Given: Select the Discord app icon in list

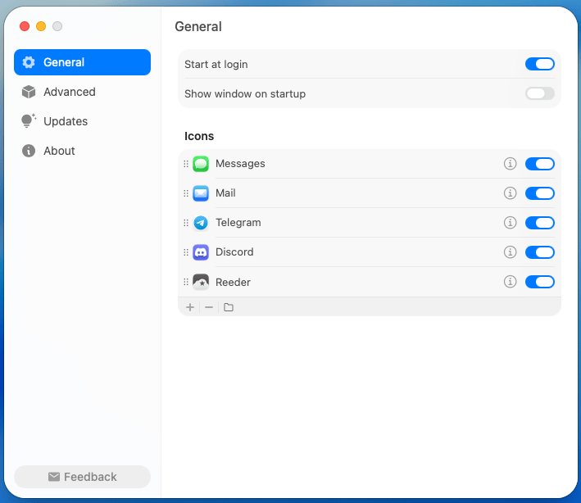Looking at the screenshot, I should (201, 252).
